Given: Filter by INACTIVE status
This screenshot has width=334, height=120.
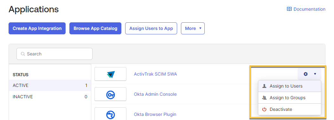Looking at the screenshot, I should pyautogui.click(x=50, y=97).
